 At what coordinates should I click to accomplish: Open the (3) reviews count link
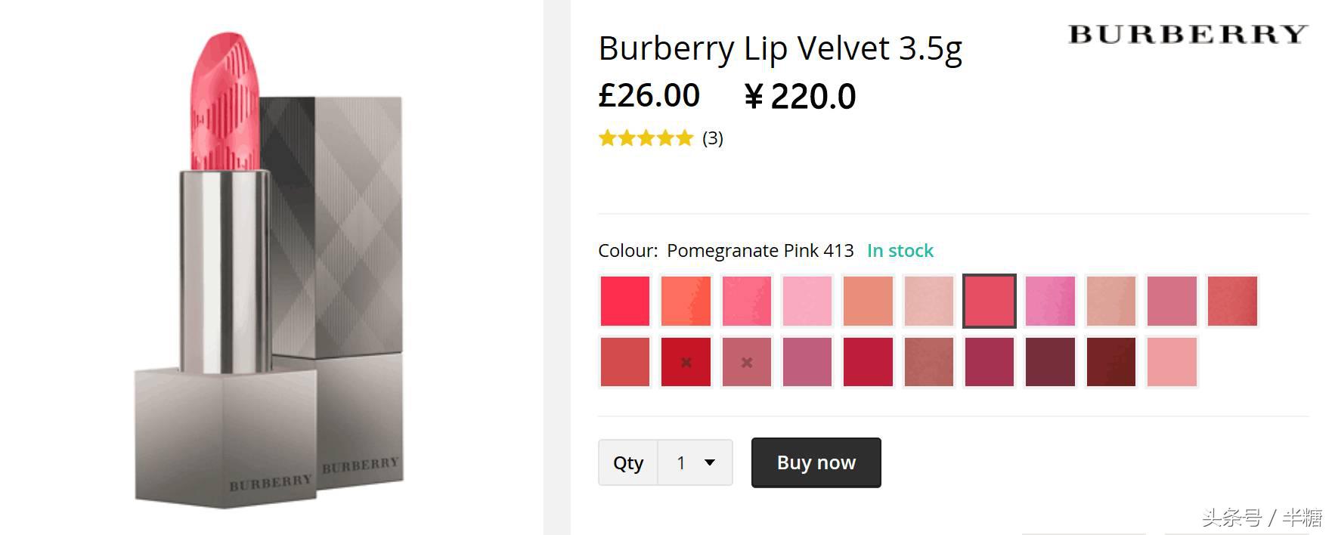712,138
